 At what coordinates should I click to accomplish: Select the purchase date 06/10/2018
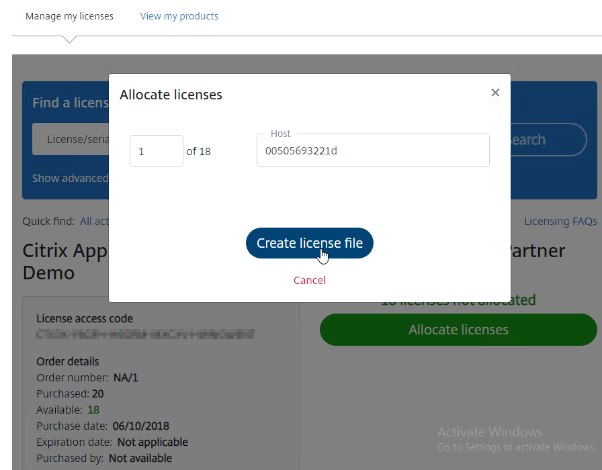tap(141, 426)
